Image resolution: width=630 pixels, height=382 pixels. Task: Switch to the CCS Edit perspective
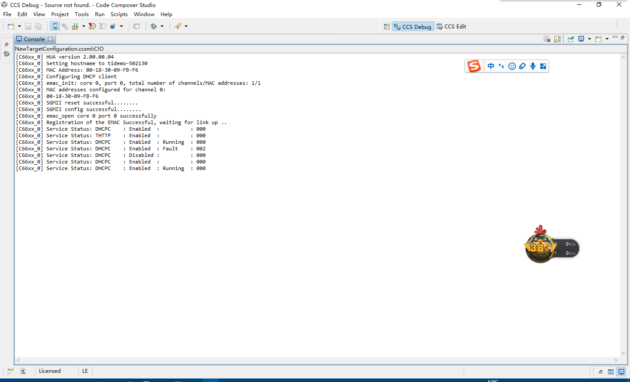point(451,27)
